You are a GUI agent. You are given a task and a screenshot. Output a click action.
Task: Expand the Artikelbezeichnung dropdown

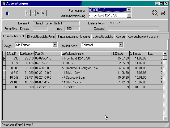pos(129,15)
